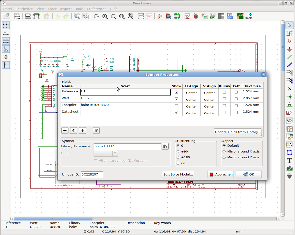The image size is (295, 235).
Task: Open the Place menu
Action: [x=52, y=9]
